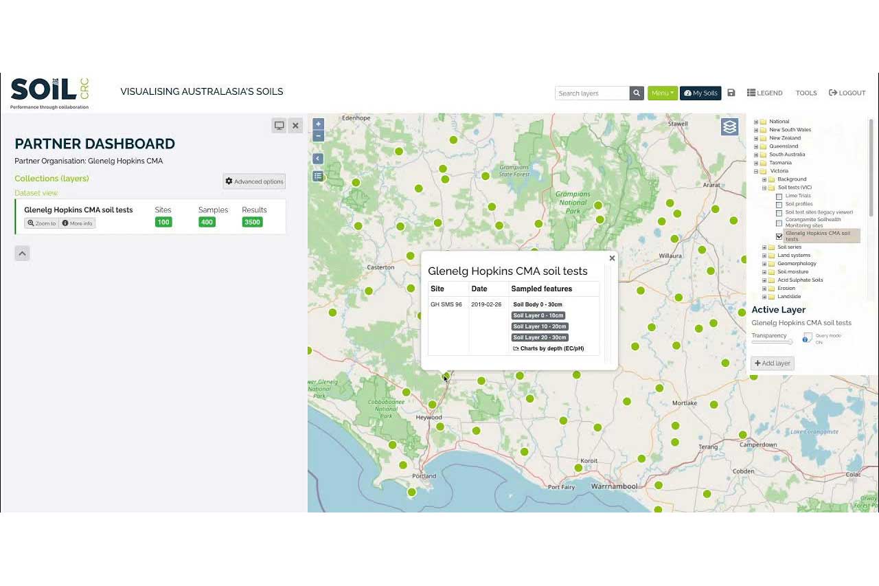The image size is (879, 586).
Task: Expand the Queensland folder
Action: point(756,146)
